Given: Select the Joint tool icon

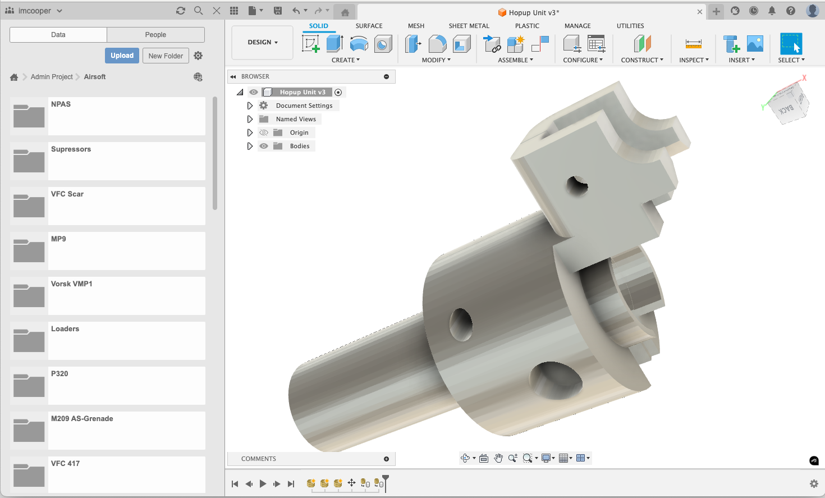Looking at the screenshot, I should coord(540,43).
